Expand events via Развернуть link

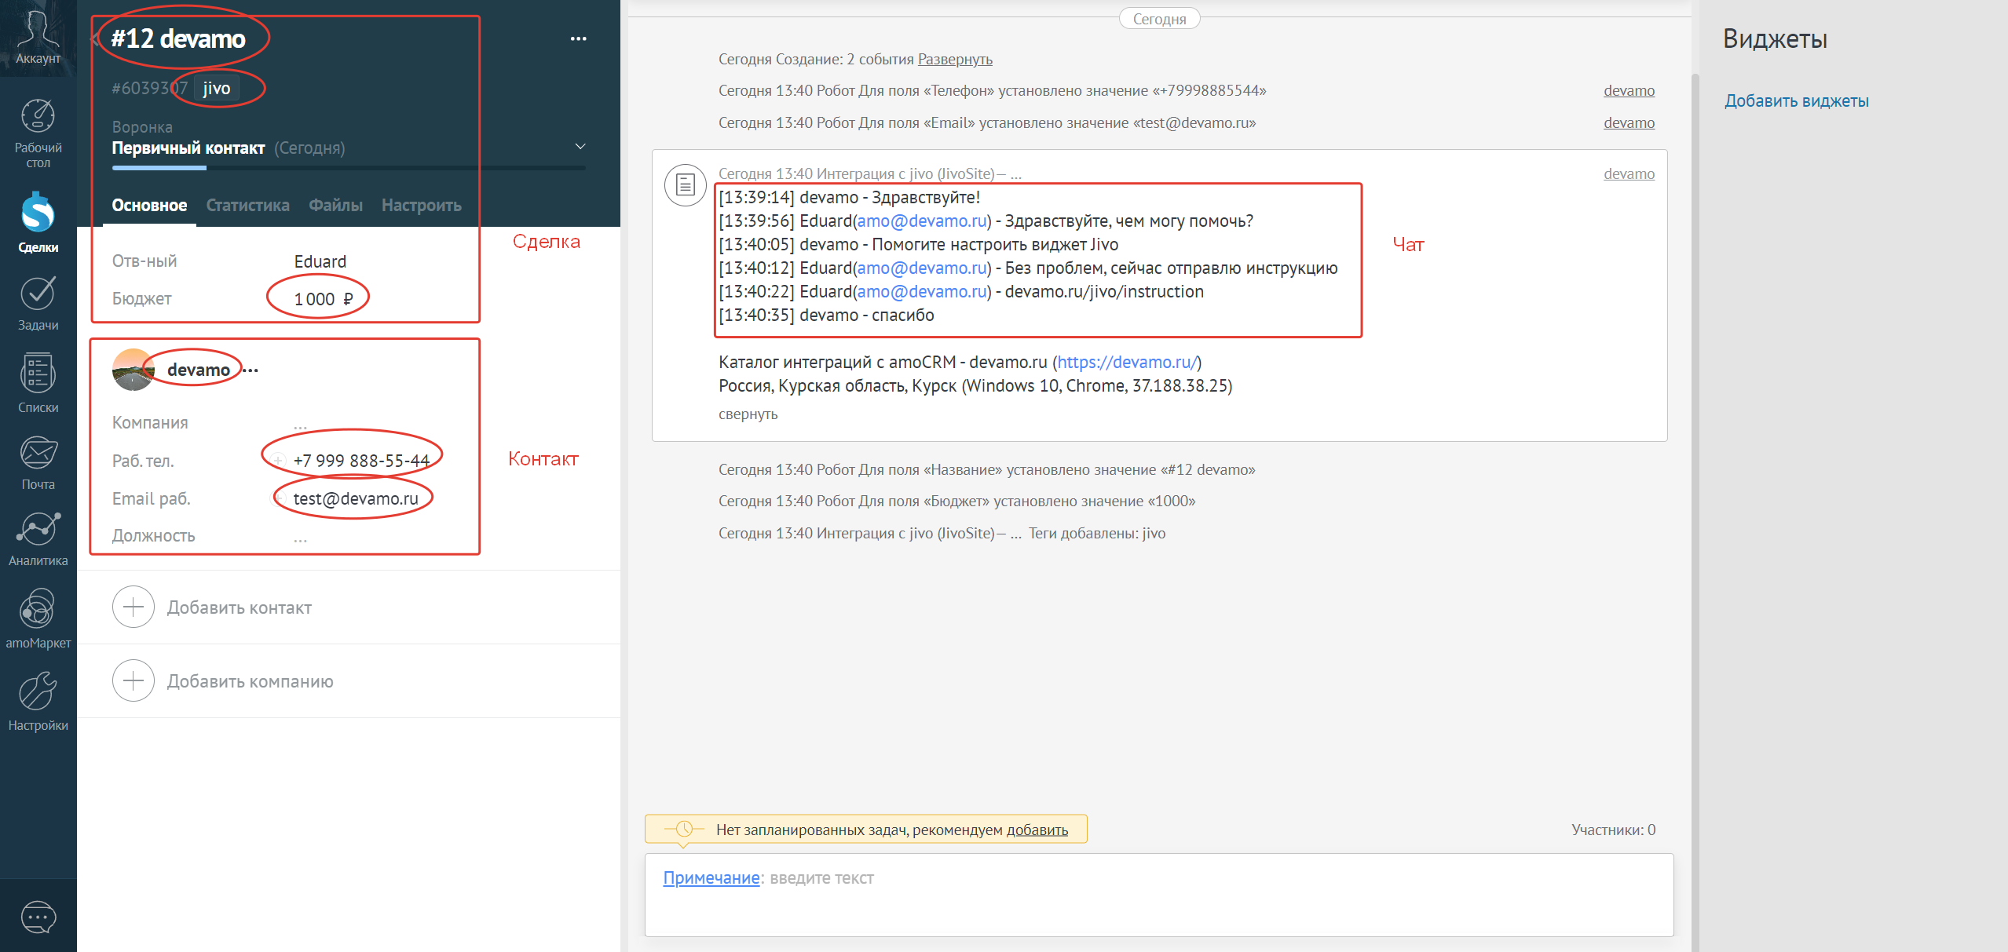tap(955, 60)
